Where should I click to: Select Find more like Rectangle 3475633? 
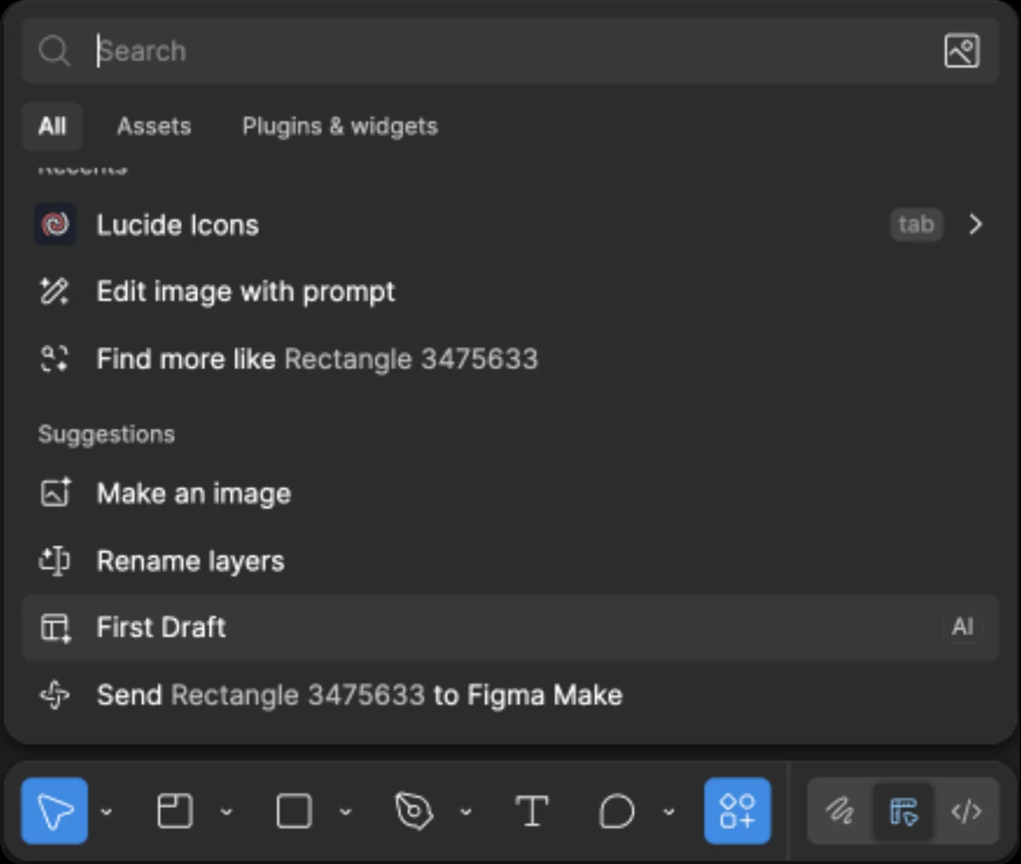[x=510, y=359]
